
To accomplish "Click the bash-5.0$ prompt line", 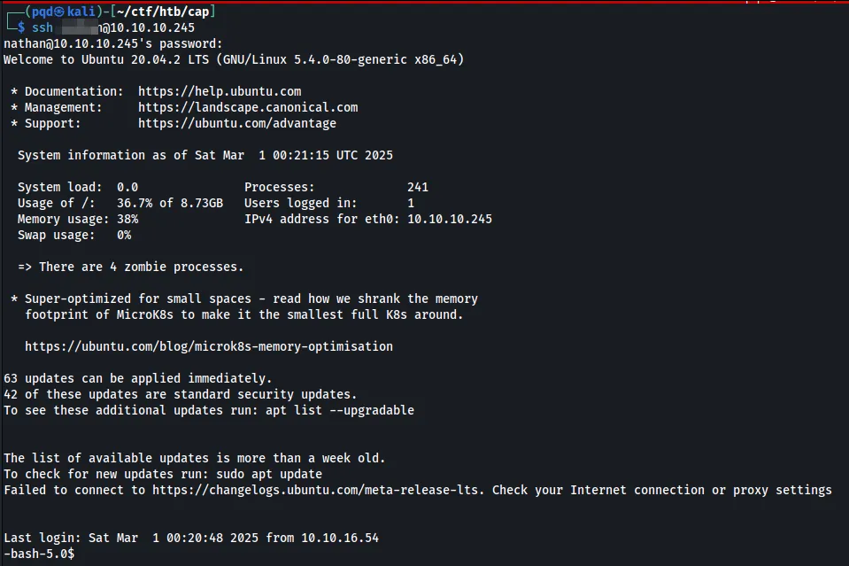I will click(39, 554).
